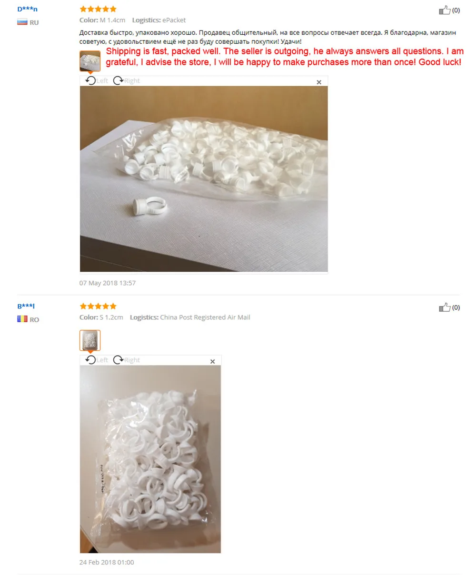Select photo thumbnail in D***n's review

(x=90, y=61)
